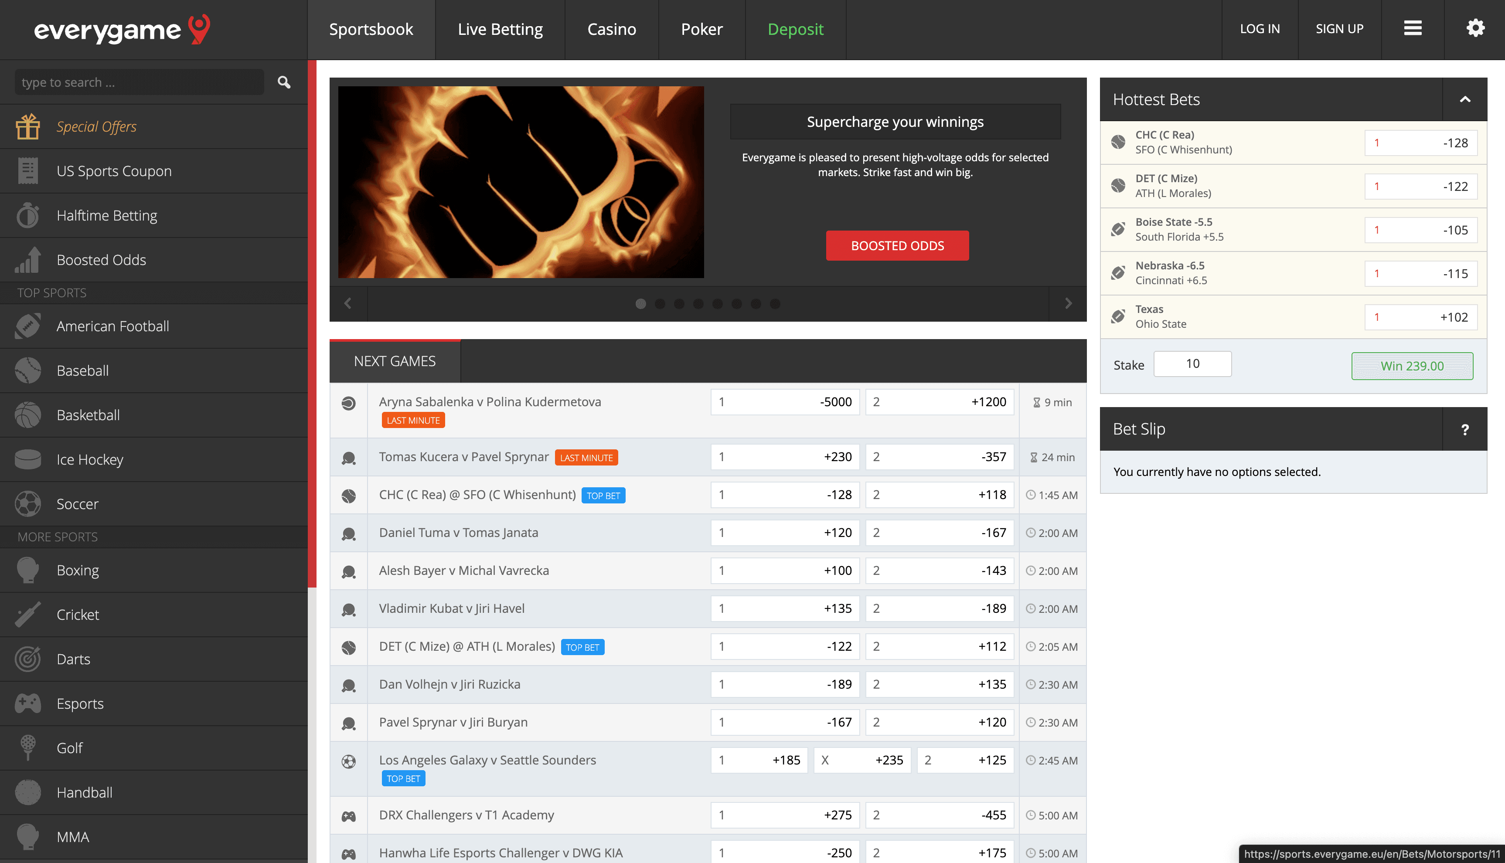This screenshot has width=1505, height=863.
Task: Open the Casino tab
Action: pyautogui.click(x=611, y=29)
